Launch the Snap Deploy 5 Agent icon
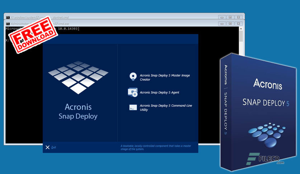The image size is (300, 174). (x=132, y=92)
